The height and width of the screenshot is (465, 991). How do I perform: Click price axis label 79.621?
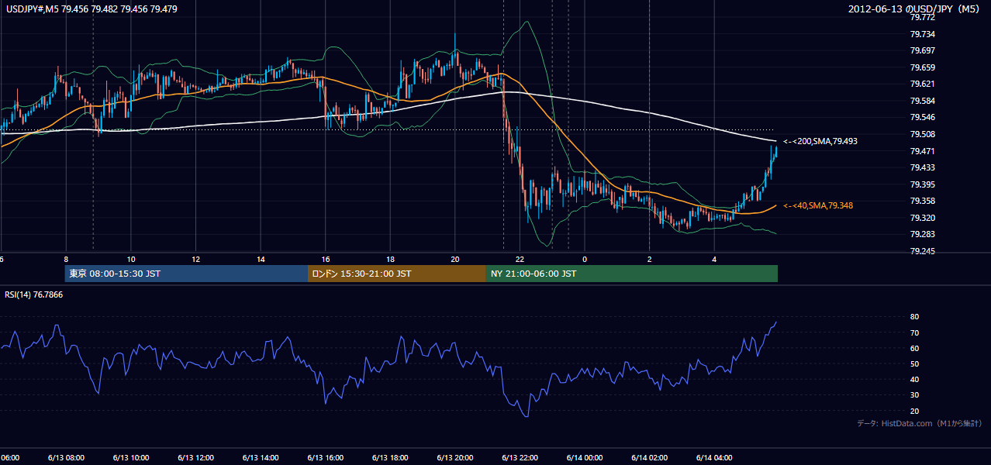[922, 84]
